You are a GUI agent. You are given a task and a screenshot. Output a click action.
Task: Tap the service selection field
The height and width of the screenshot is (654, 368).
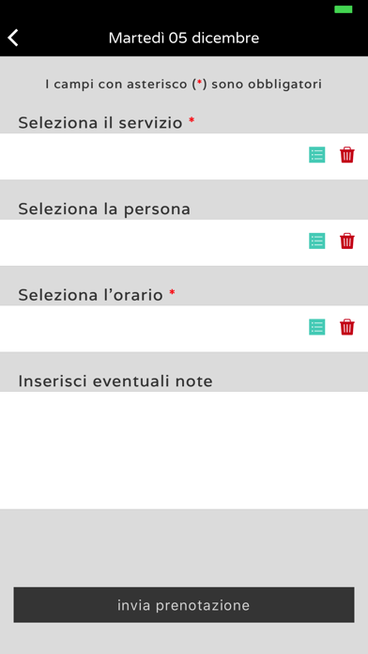point(184,156)
